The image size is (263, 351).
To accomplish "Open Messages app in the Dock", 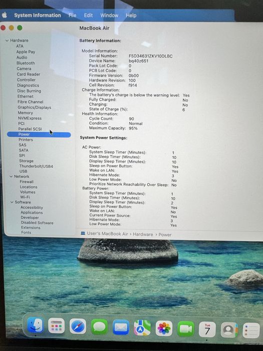I will (99, 327).
